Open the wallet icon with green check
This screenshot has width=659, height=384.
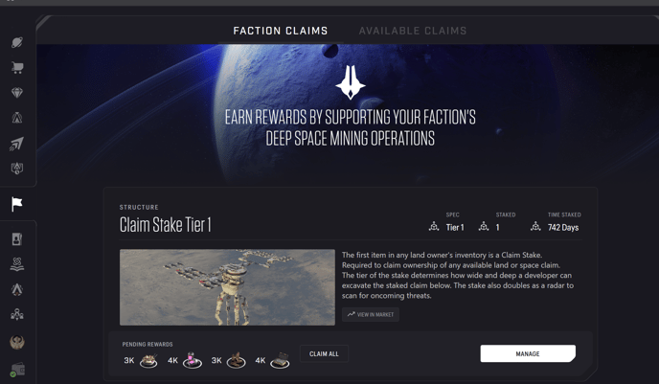pyautogui.click(x=17, y=370)
